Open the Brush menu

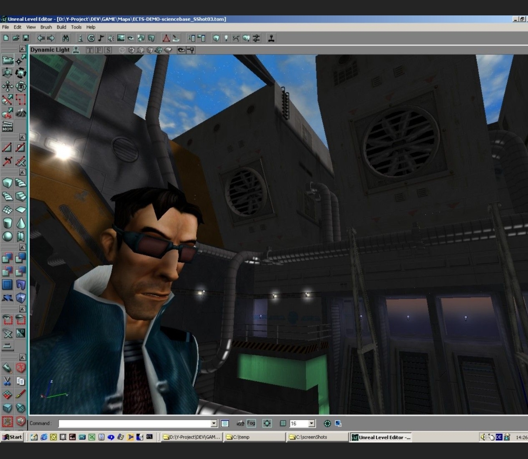point(46,27)
